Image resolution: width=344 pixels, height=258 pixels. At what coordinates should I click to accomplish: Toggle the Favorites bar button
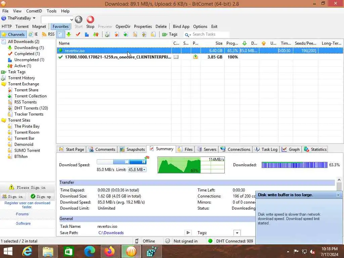pyautogui.click(x=60, y=27)
